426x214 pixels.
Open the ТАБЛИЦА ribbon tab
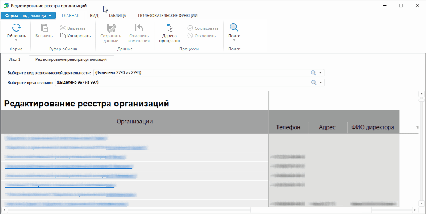[x=117, y=16]
